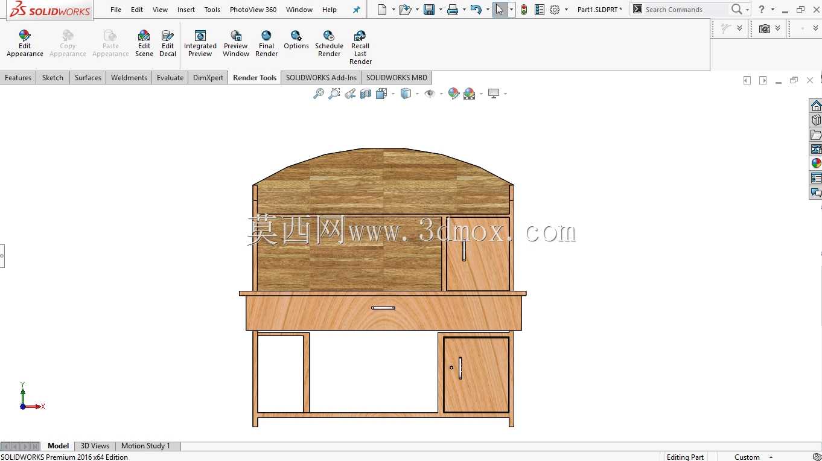Click the Undo arrow icon
822x461 pixels.
(x=476, y=10)
